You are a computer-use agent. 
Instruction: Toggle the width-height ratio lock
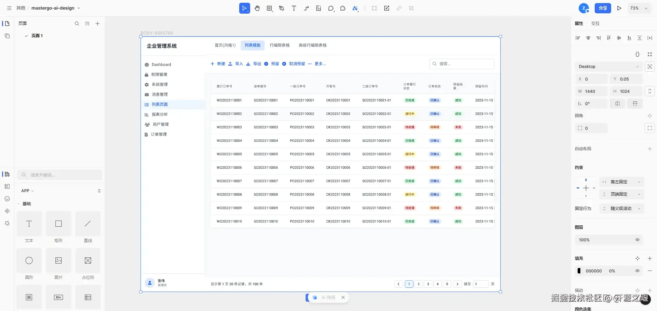[650, 91]
